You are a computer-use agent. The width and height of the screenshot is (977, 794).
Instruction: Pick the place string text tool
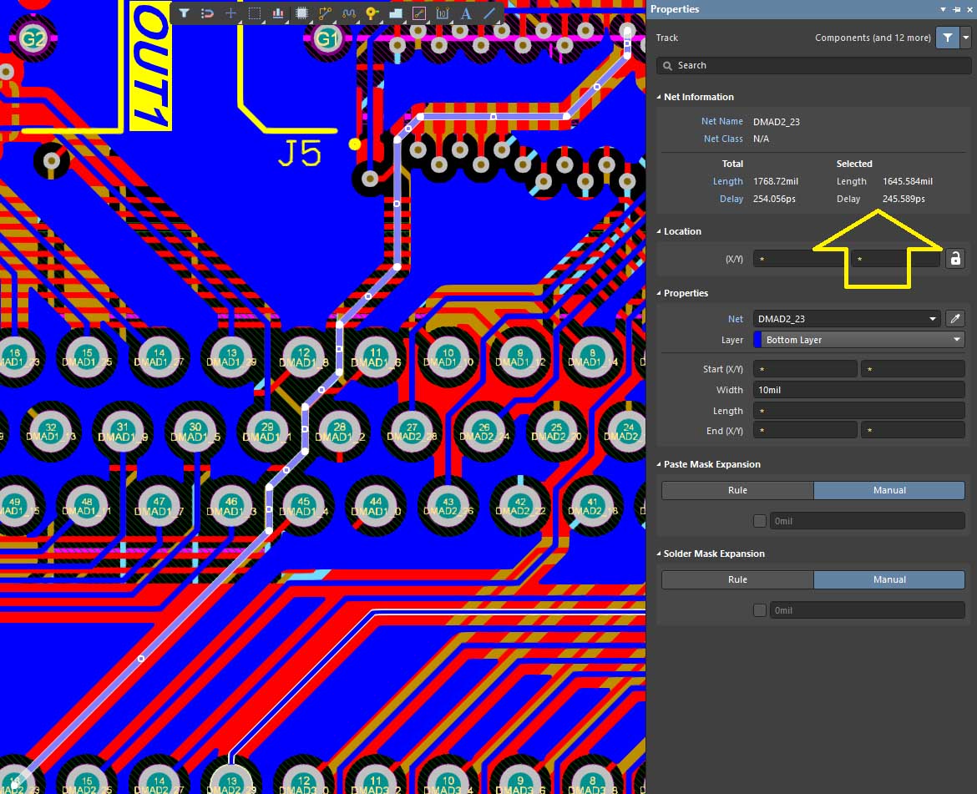click(x=466, y=13)
